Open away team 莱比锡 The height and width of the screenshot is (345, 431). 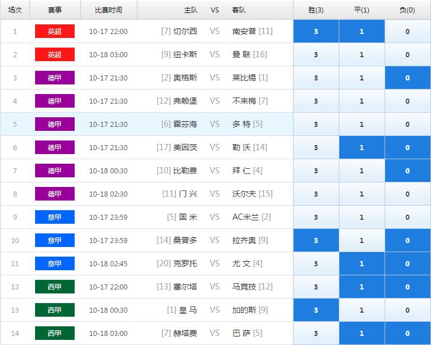coord(244,78)
